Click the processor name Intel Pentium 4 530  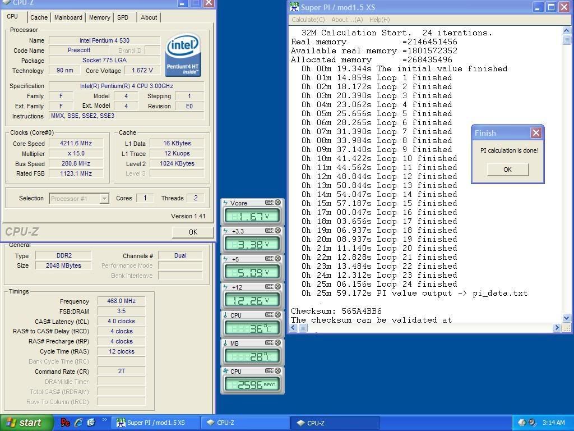[104, 40]
